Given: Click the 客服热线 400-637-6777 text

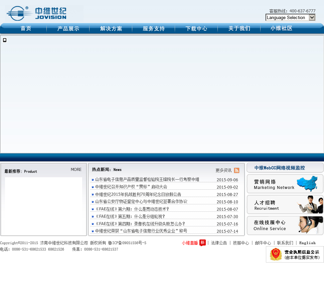Looking at the screenshot, I should coord(292,11).
